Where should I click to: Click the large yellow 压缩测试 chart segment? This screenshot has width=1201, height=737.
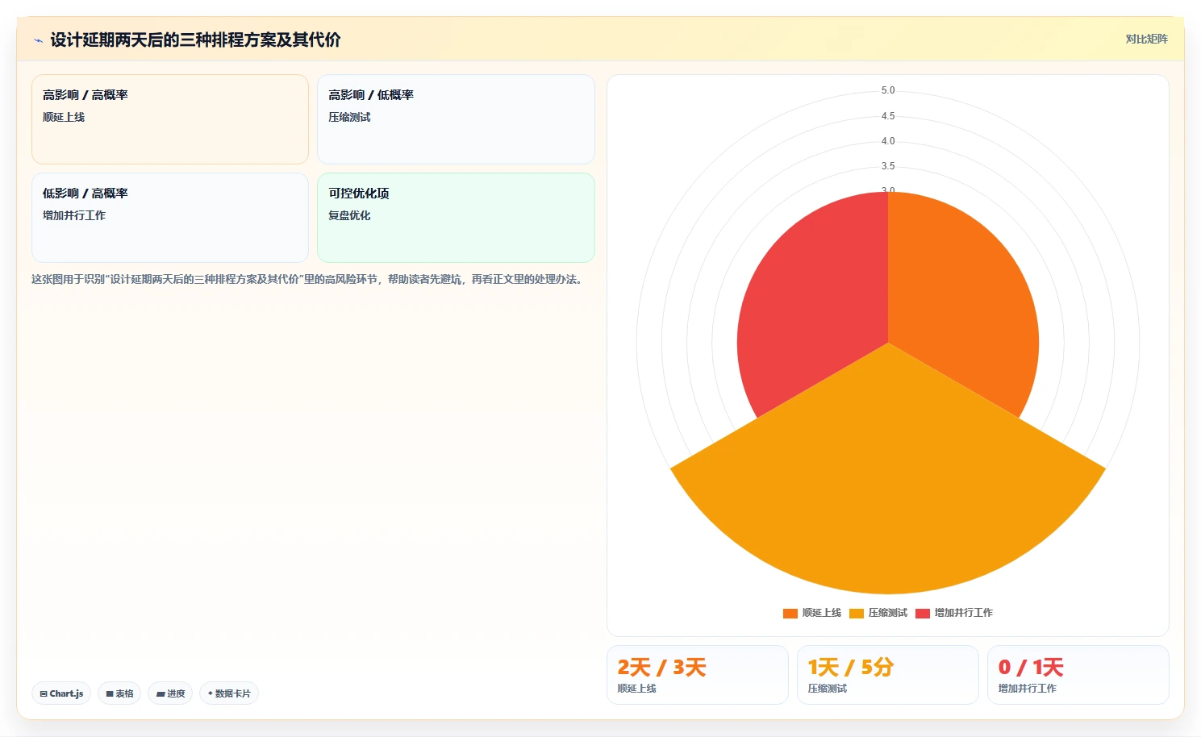point(888,484)
